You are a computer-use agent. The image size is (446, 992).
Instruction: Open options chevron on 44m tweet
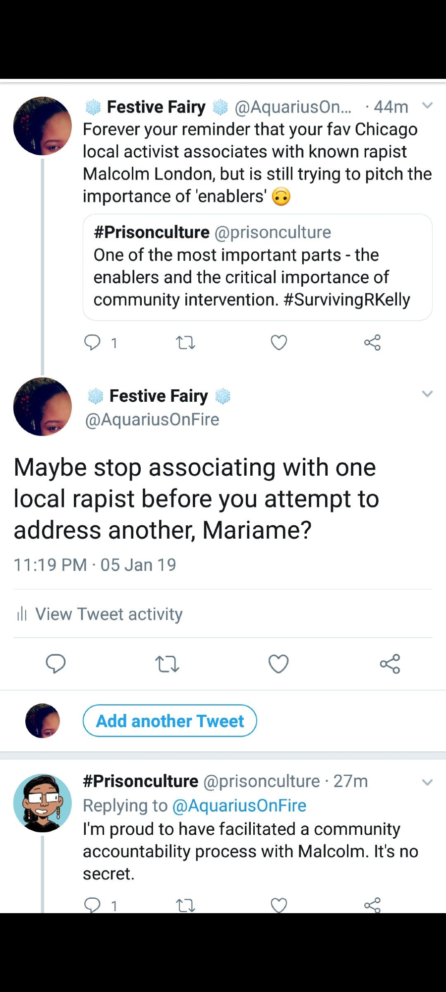(x=427, y=105)
